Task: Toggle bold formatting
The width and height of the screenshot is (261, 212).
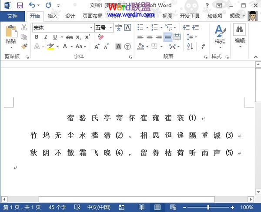Action: click(37, 37)
